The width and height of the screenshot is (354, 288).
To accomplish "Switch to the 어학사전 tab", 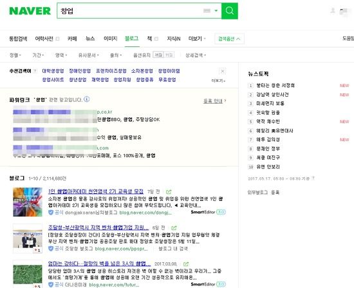I will pyautogui.click(x=44, y=39).
